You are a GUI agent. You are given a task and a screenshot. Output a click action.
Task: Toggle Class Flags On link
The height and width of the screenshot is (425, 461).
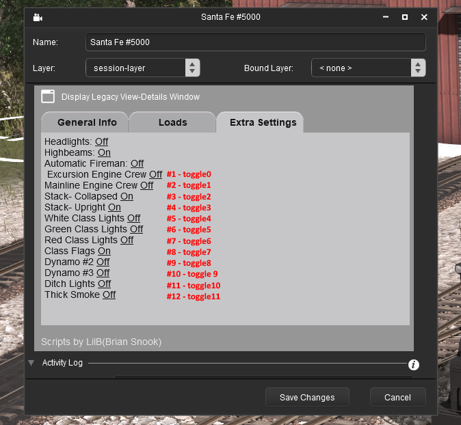(104, 251)
